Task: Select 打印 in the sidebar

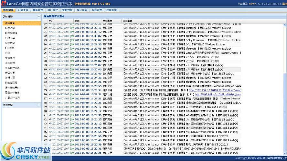Action: point(8,53)
